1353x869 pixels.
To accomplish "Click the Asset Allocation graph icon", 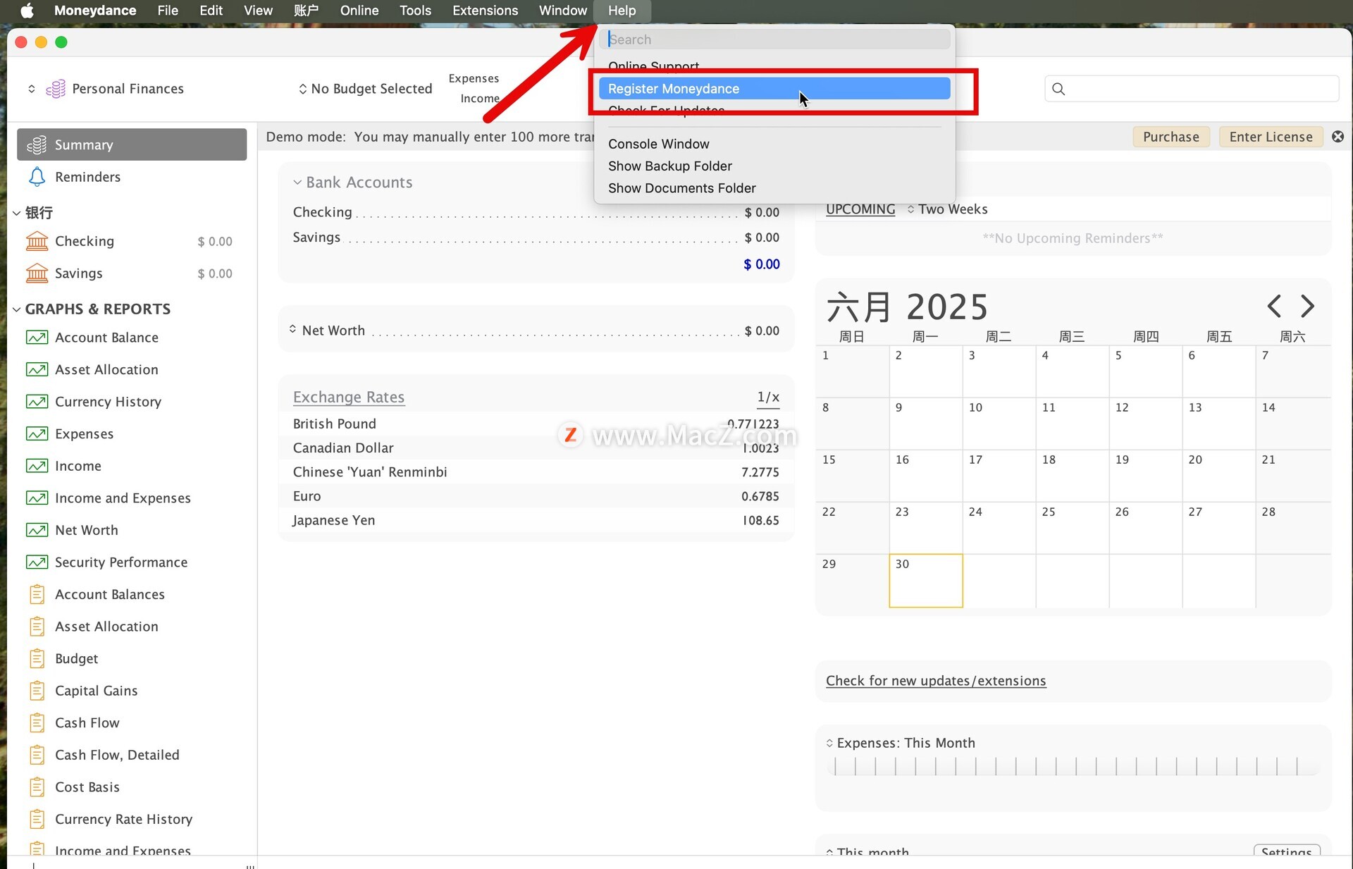I will 37,369.
